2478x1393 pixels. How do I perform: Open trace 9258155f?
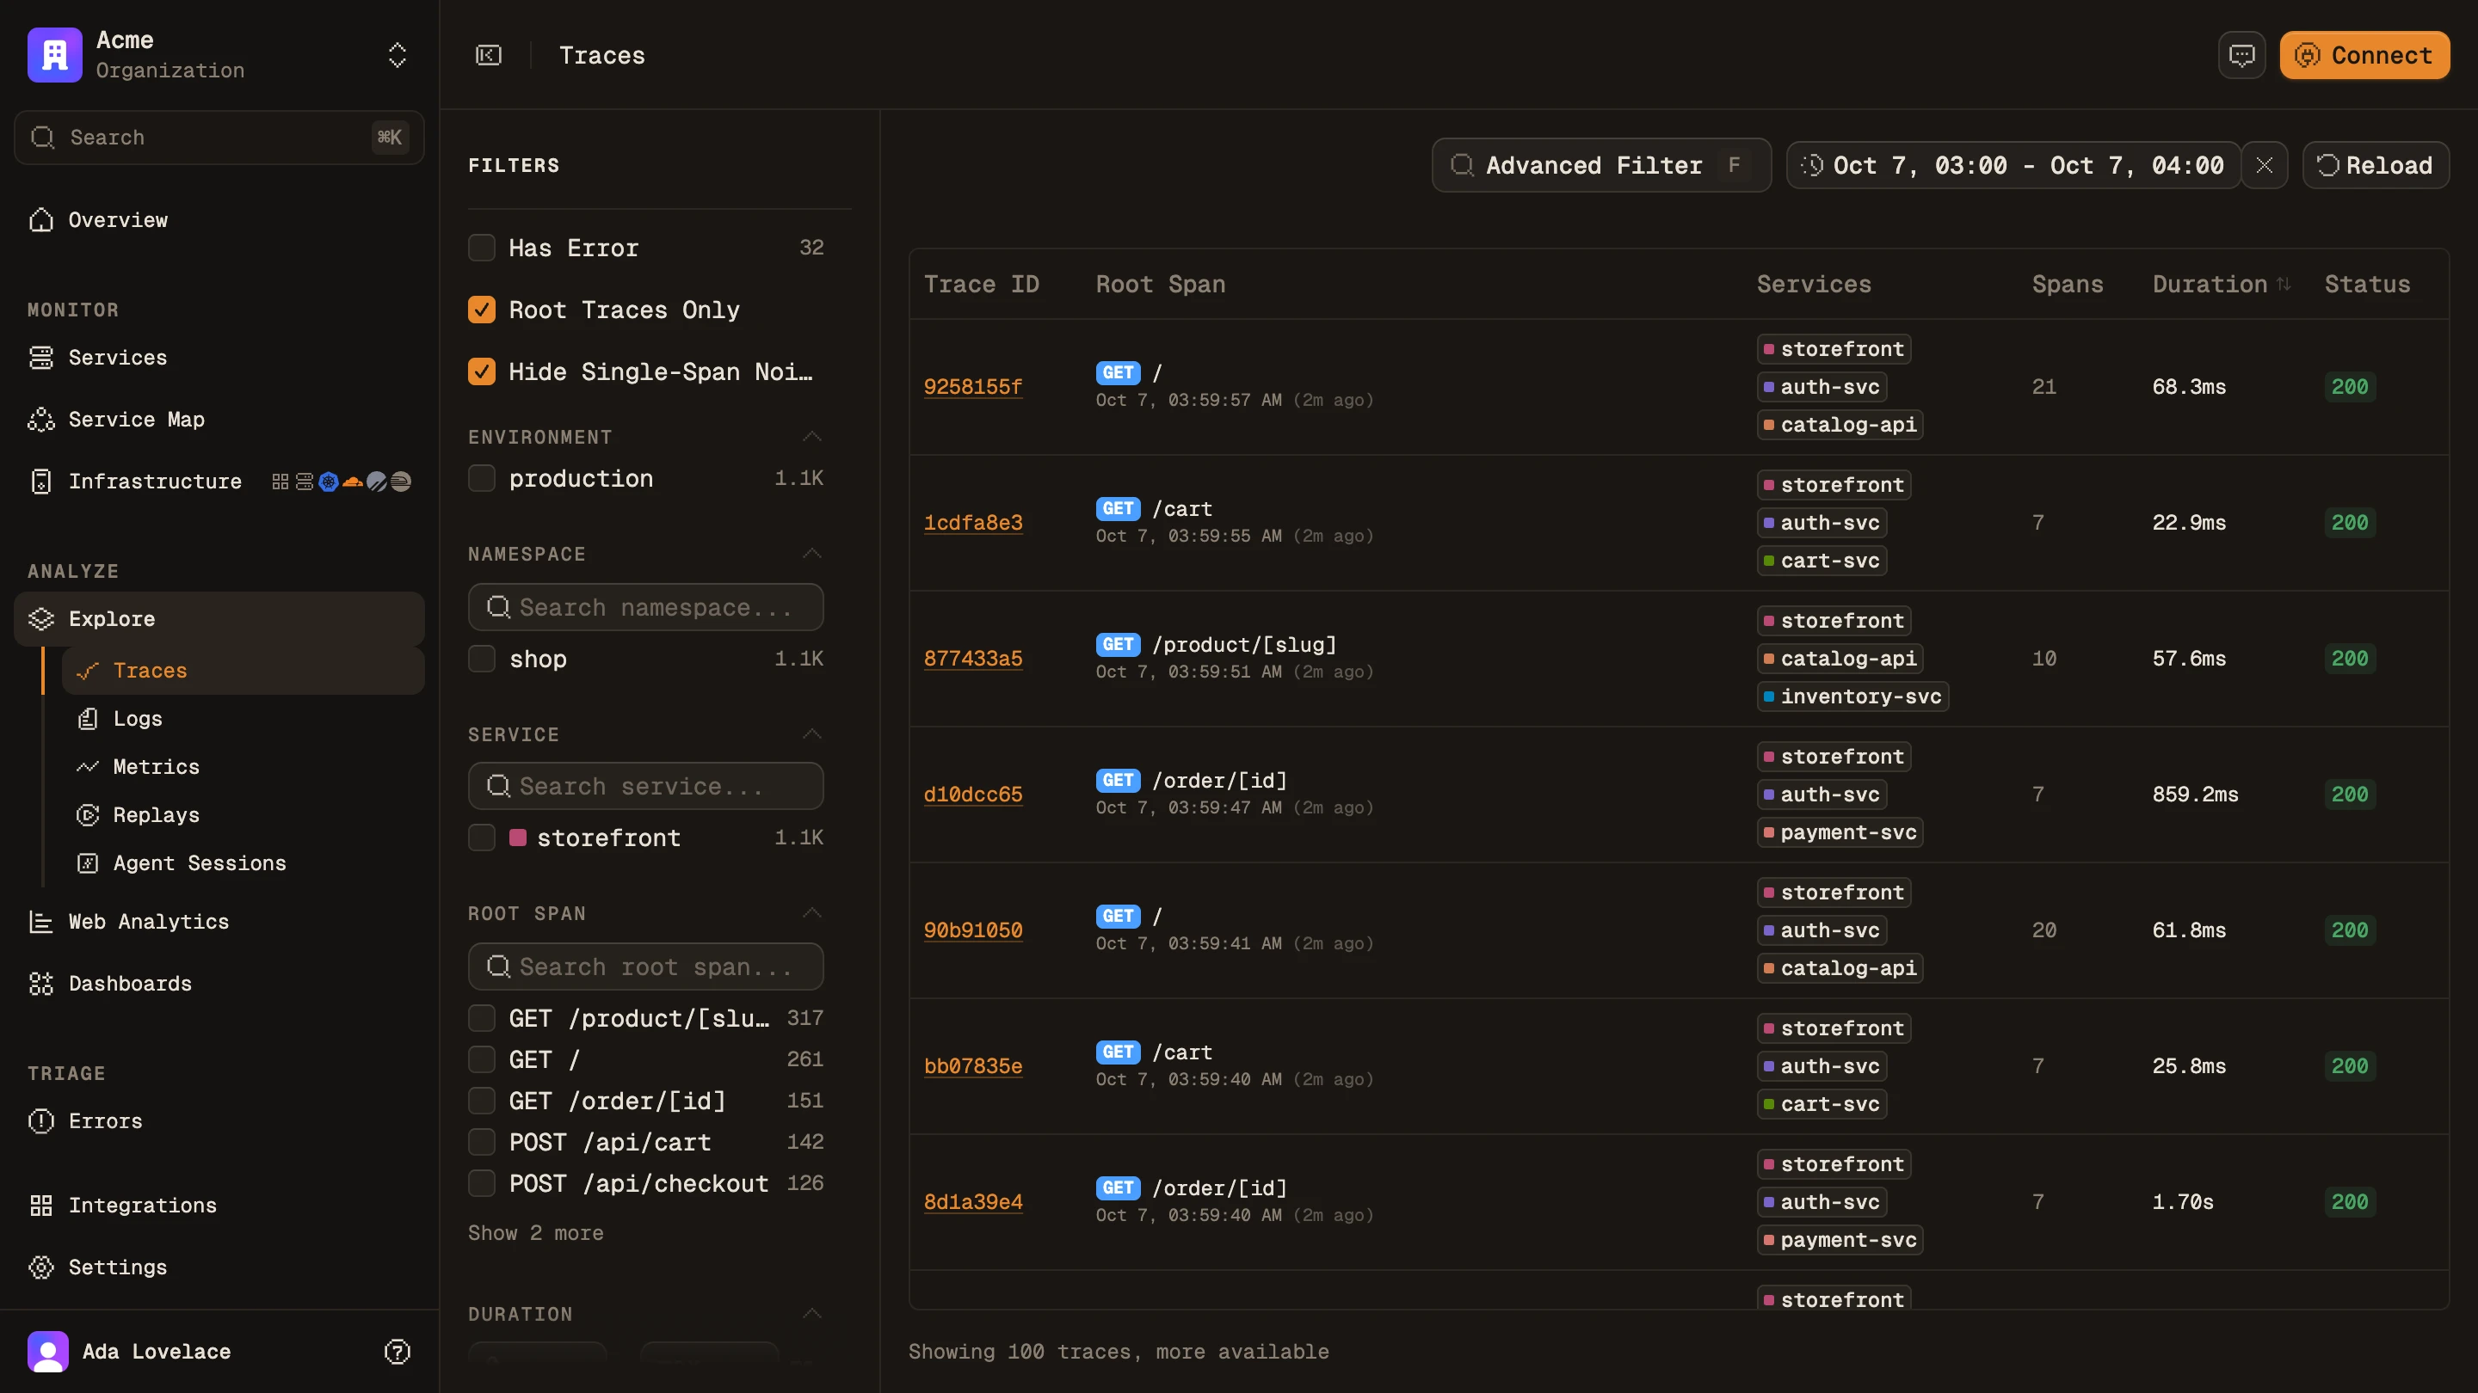pyautogui.click(x=972, y=386)
